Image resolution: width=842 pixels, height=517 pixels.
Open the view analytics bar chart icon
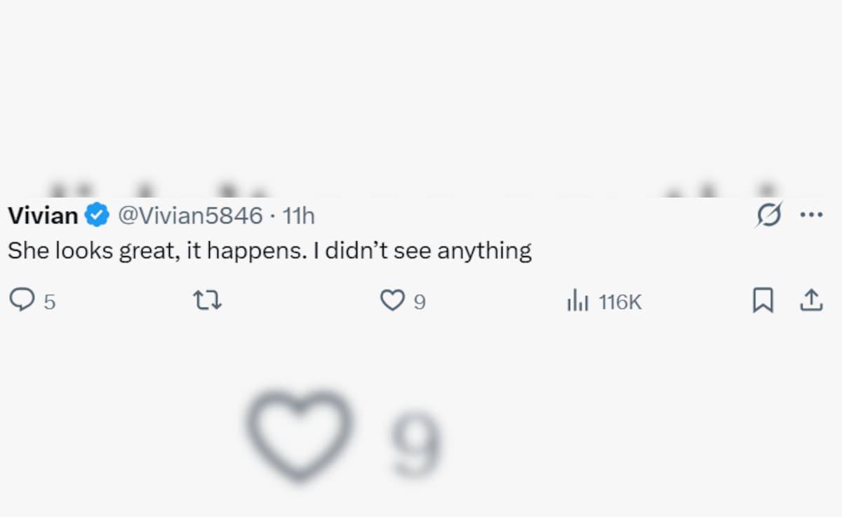coord(577,301)
